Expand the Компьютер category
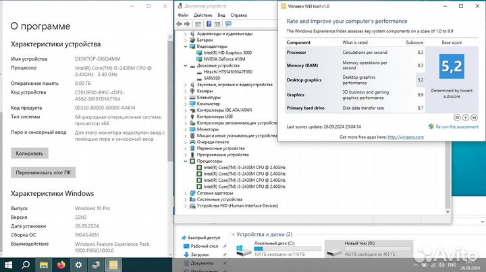The image size is (486, 272). [186, 104]
